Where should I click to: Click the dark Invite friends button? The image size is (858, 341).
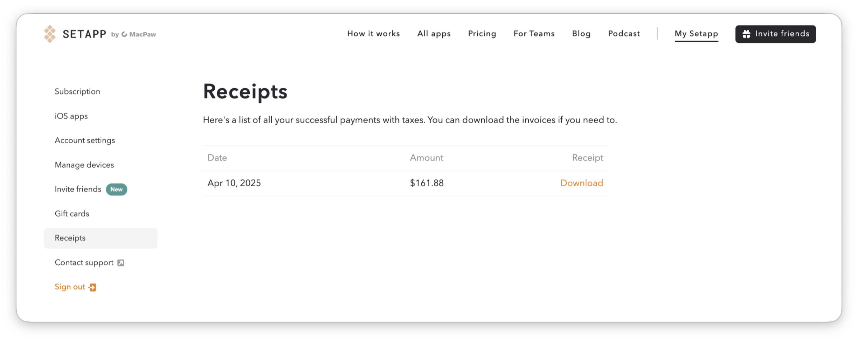(775, 34)
